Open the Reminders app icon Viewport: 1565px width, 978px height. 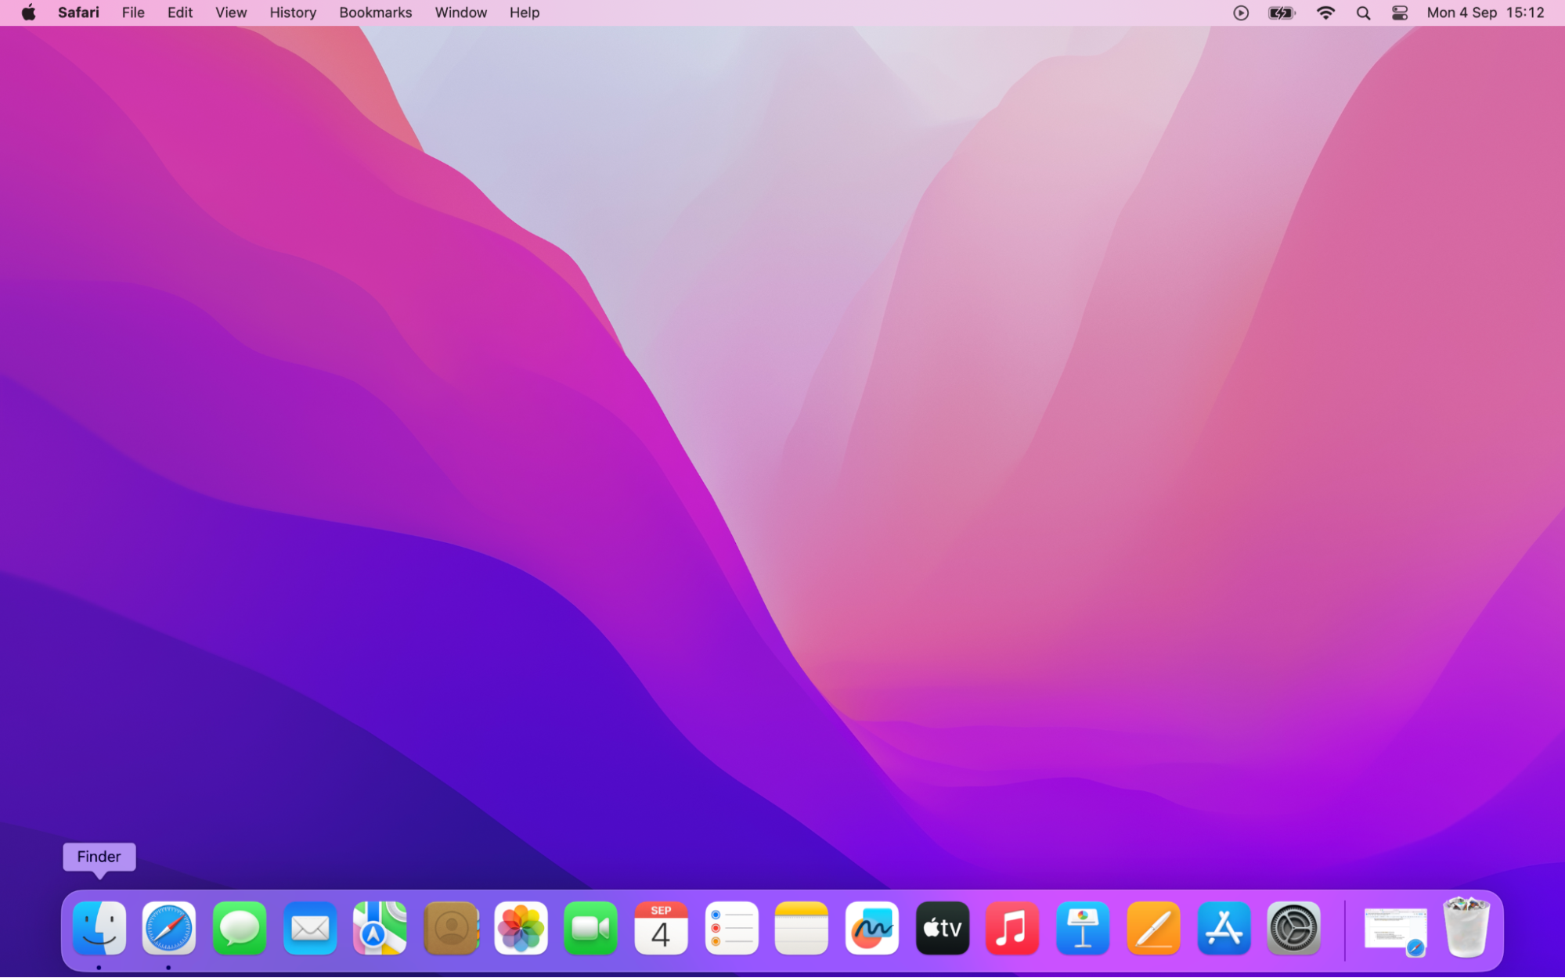(x=731, y=928)
